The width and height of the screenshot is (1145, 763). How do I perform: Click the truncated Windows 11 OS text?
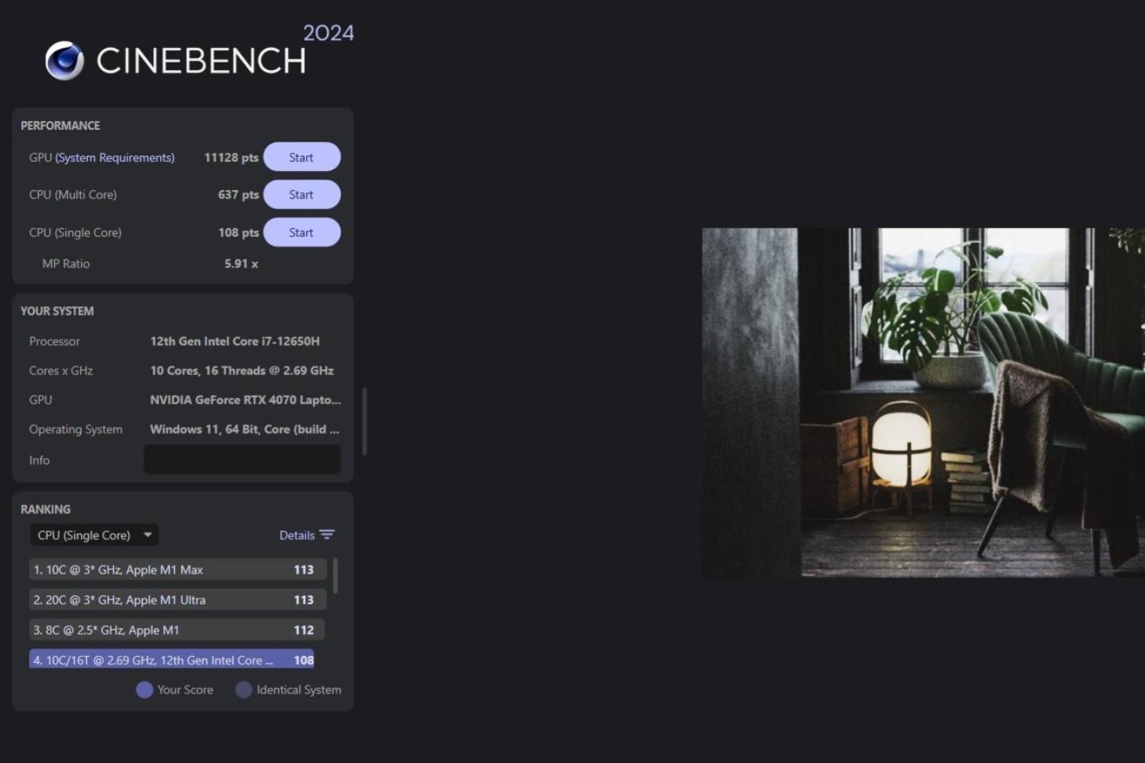pos(244,430)
